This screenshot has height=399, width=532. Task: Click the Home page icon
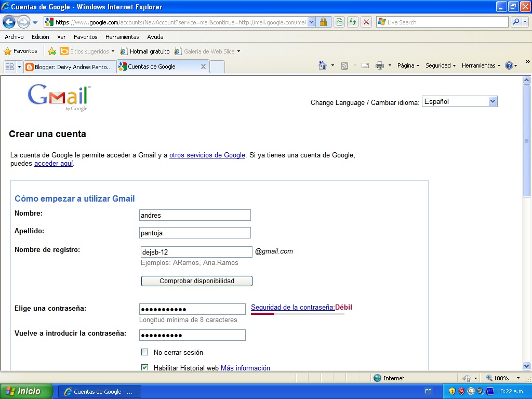323,65
